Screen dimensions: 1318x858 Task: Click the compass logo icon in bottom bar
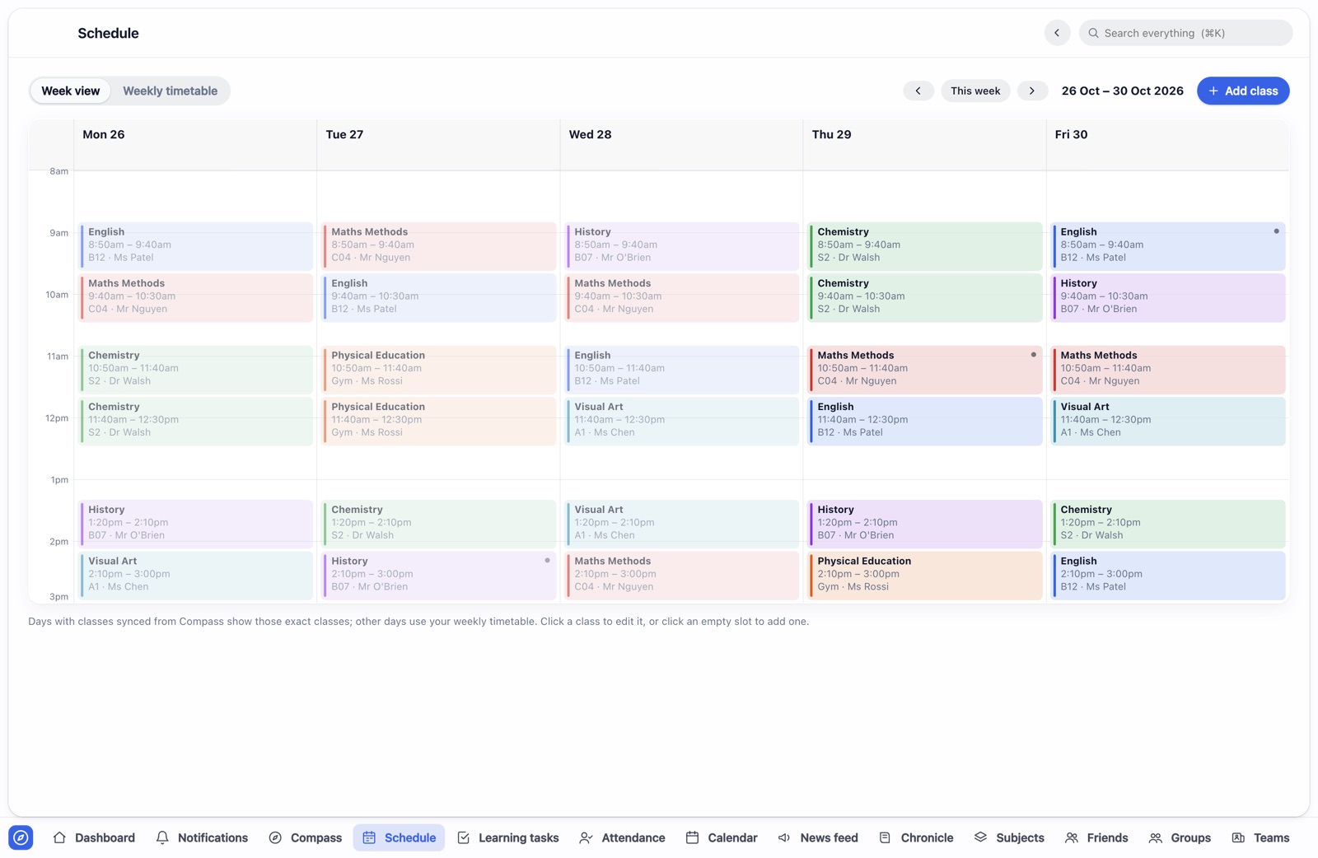tap(21, 837)
